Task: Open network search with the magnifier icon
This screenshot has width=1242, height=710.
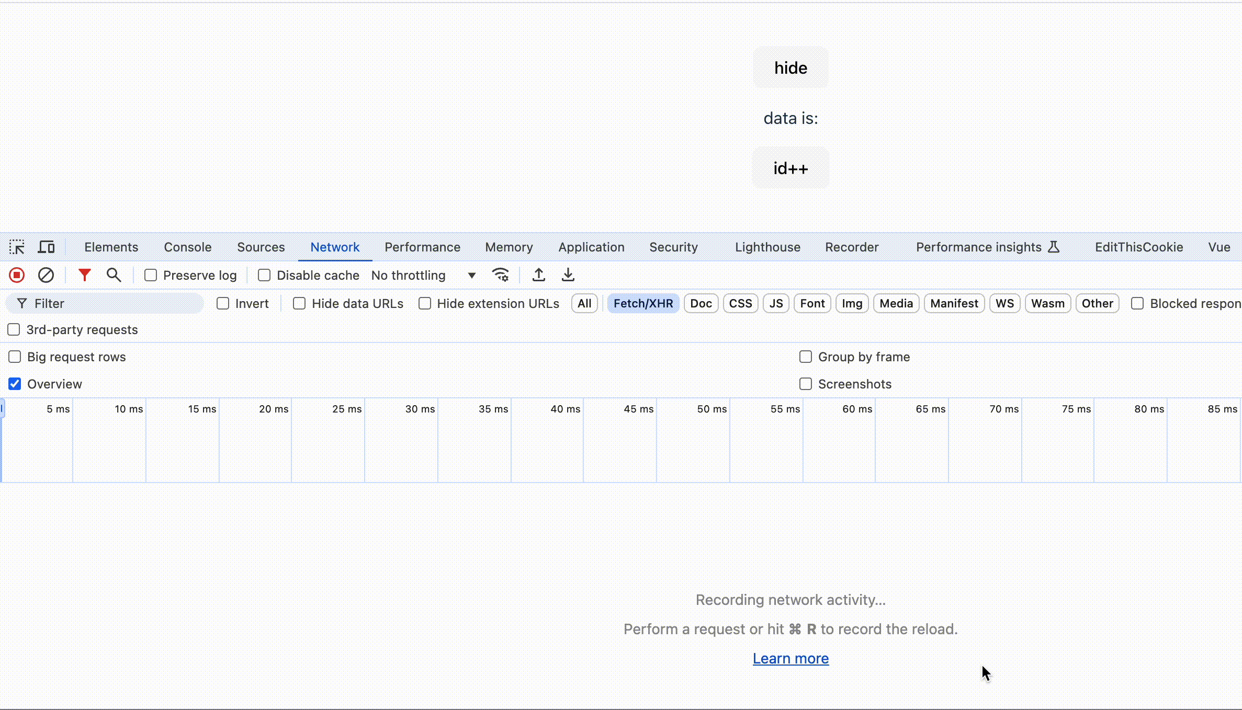Action: (114, 275)
